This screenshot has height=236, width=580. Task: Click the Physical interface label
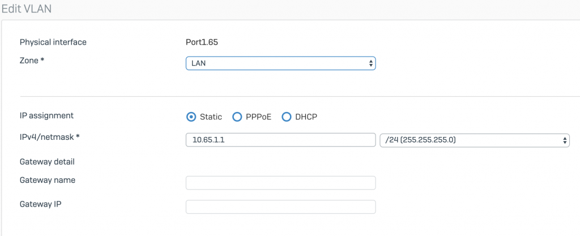point(53,42)
